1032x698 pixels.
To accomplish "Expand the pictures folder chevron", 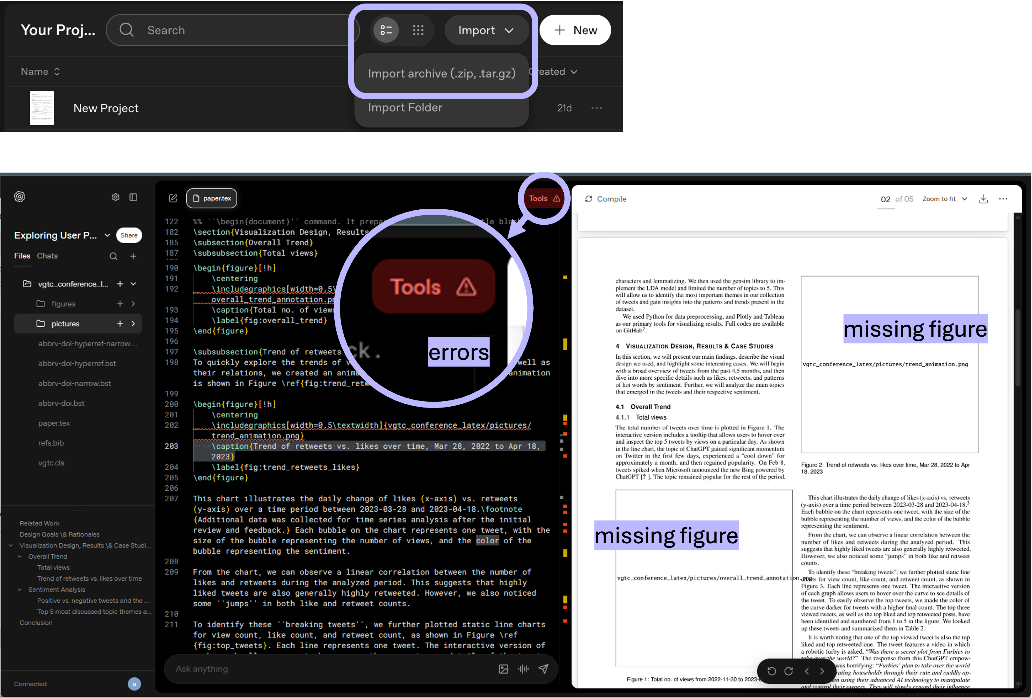I will point(133,324).
